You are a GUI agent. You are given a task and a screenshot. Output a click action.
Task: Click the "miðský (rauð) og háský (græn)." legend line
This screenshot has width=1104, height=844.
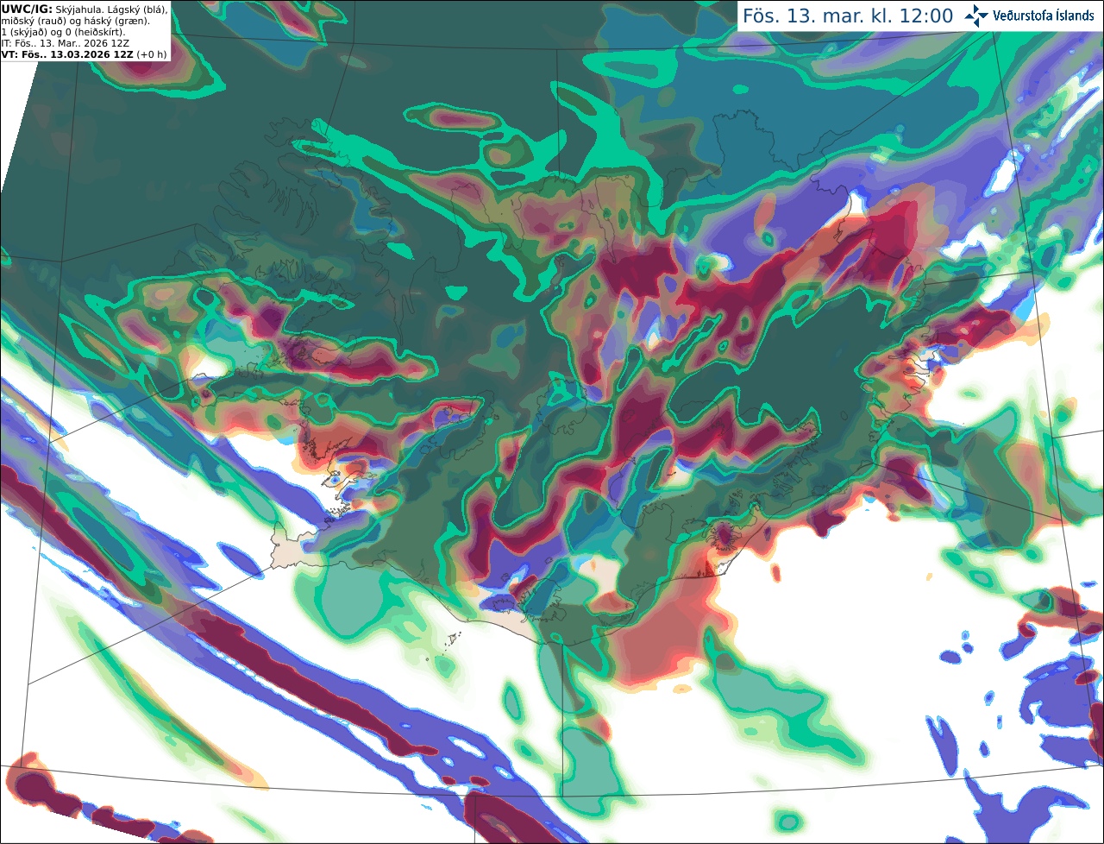coord(75,20)
